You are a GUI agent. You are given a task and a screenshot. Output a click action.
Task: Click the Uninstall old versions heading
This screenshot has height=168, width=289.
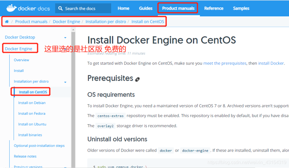coord(117,139)
